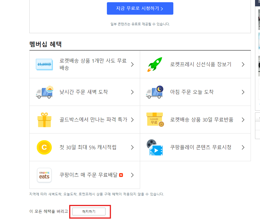This screenshot has width=260, height=219.
Task: Expand chevron beside 5% 캐시적립
Action: point(132,147)
